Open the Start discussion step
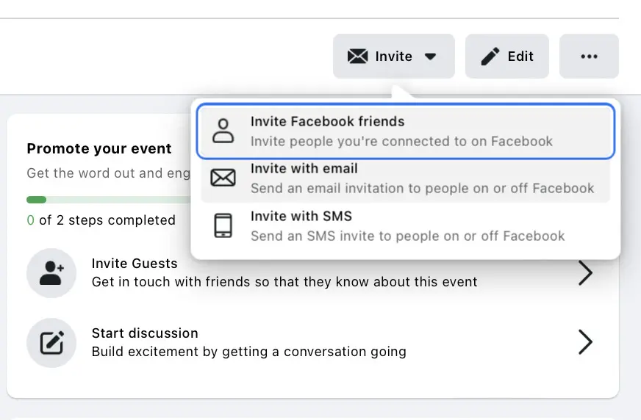Viewport: 641px width, 420px height. point(312,343)
